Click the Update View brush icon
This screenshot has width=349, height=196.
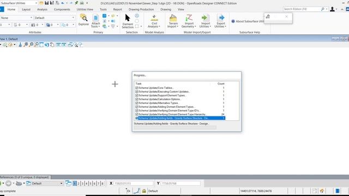[x=20, y=45]
